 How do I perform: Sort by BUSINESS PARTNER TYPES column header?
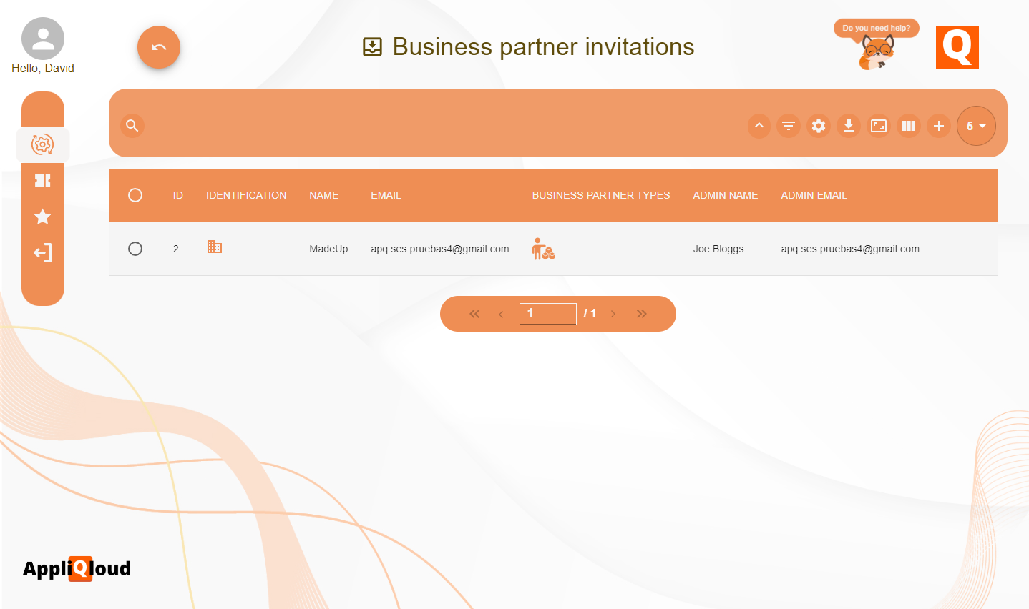click(x=600, y=195)
